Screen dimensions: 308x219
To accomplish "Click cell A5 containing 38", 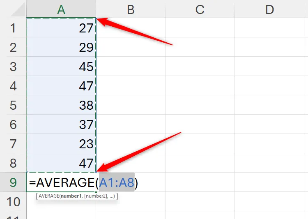I will tap(61, 105).
